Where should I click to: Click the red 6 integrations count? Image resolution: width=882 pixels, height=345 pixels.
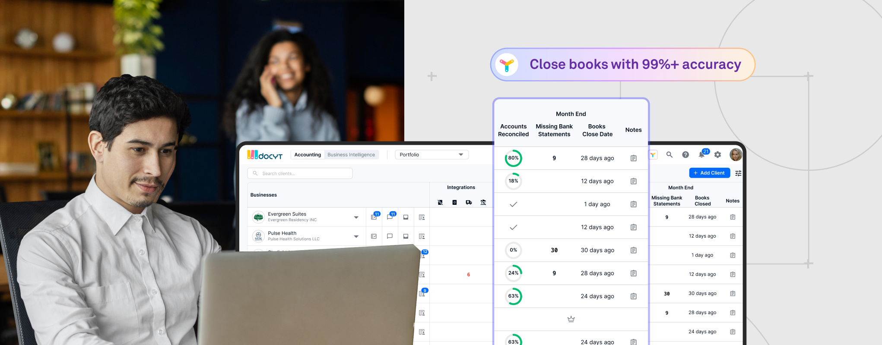pyautogui.click(x=469, y=275)
